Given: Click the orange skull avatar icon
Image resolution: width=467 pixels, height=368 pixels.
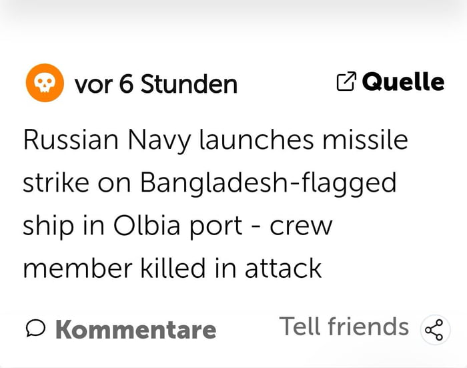Looking at the screenshot, I should coord(44,83).
